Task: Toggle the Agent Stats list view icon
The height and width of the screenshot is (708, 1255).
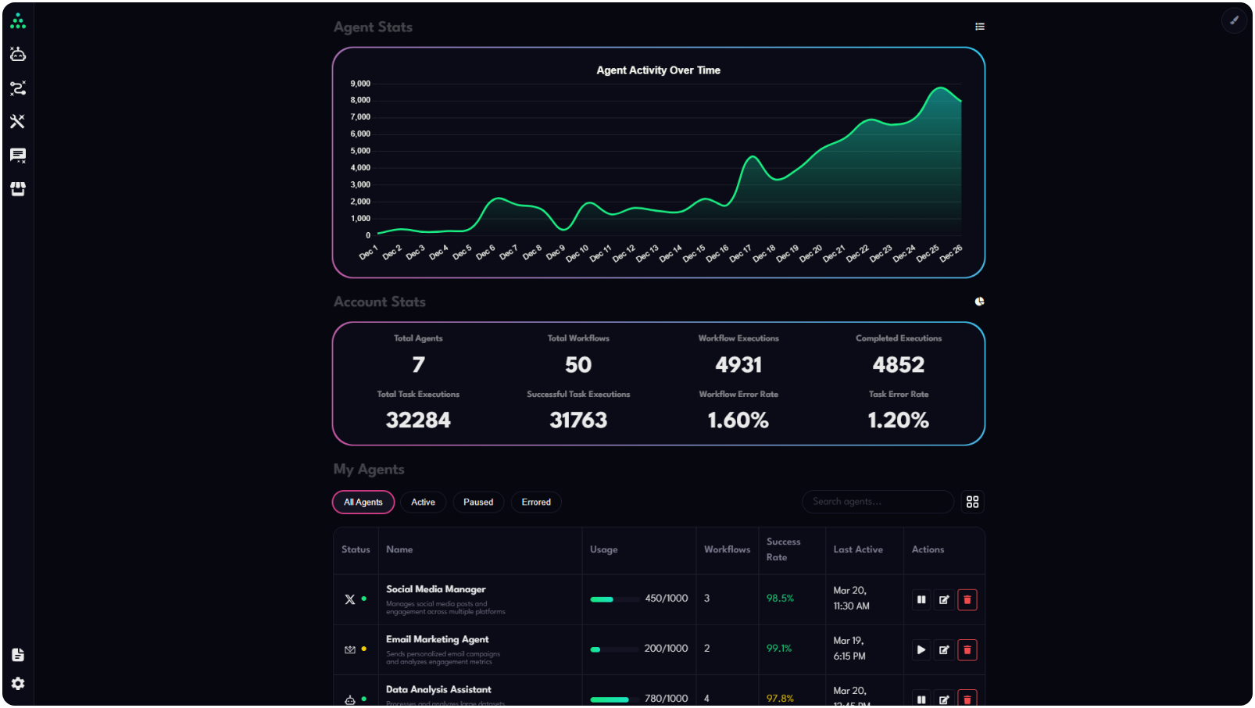Action: pos(980,27)
